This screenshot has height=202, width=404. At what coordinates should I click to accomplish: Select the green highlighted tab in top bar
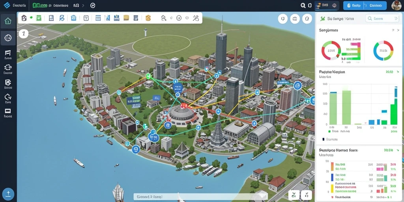pyautogui.click(x=40, y=5)
